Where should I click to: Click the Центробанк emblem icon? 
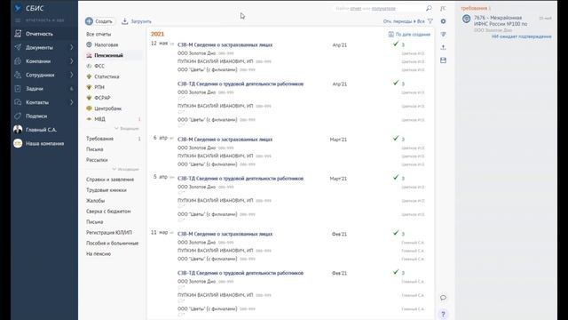(89, 108)
